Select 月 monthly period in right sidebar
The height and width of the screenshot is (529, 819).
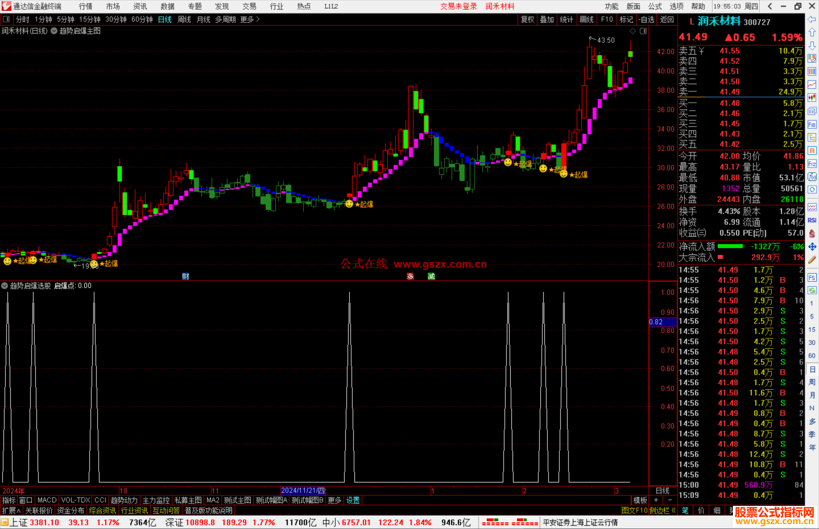pos(812,395)
